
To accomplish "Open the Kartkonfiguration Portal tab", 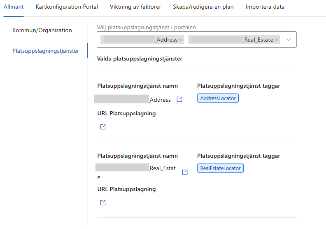I will (67, 7).
